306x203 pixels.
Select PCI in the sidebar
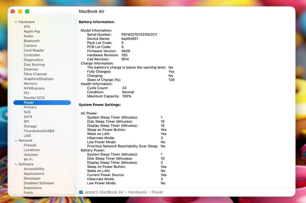point(27,93)
